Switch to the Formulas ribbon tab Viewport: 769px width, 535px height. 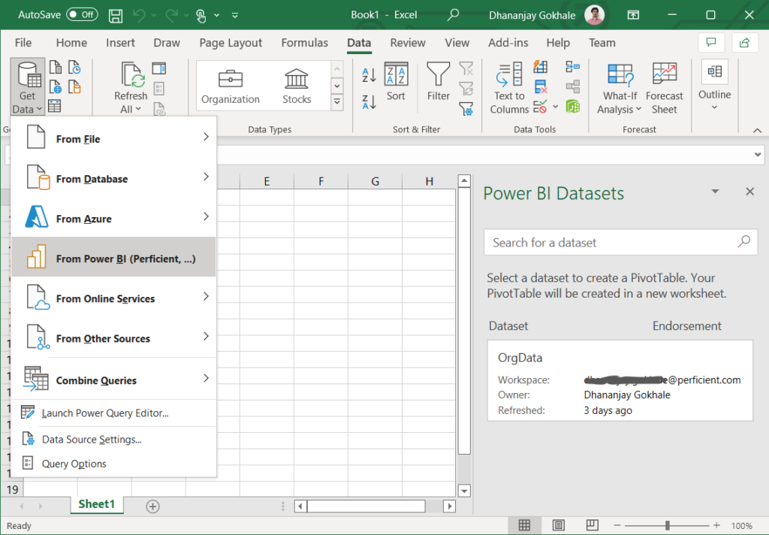click(304, 43)
